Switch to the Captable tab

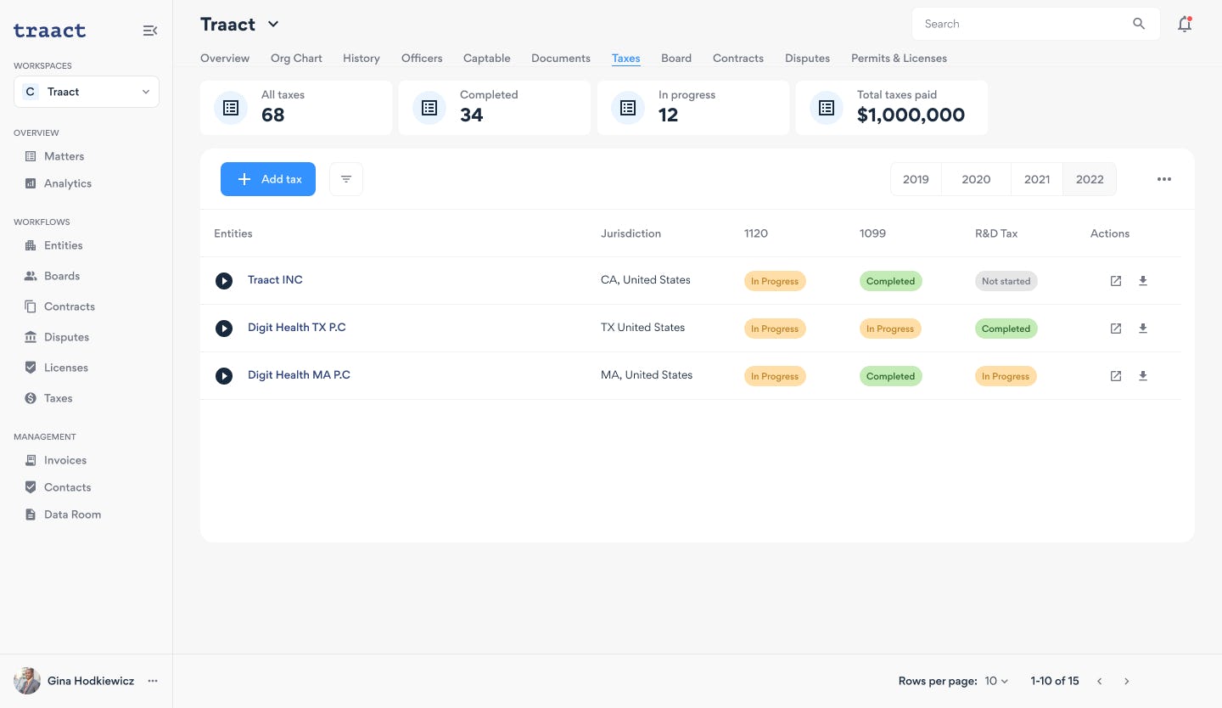click(x=486, y=58)
